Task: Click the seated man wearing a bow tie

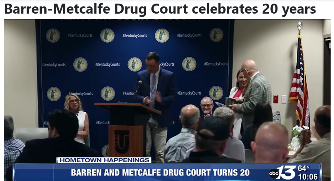Action: click(x=206, y=107)
